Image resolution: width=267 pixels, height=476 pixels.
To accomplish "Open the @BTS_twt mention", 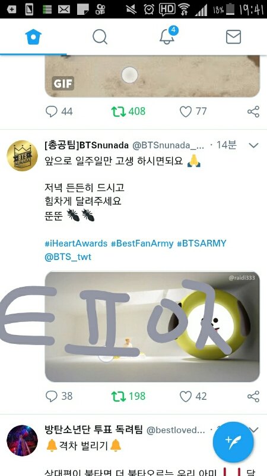I will pyautogui.click(x=68, y=257).
